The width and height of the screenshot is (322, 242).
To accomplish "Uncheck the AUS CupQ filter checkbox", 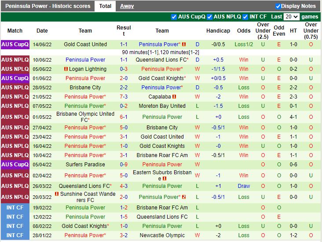I will pos(174,17).
